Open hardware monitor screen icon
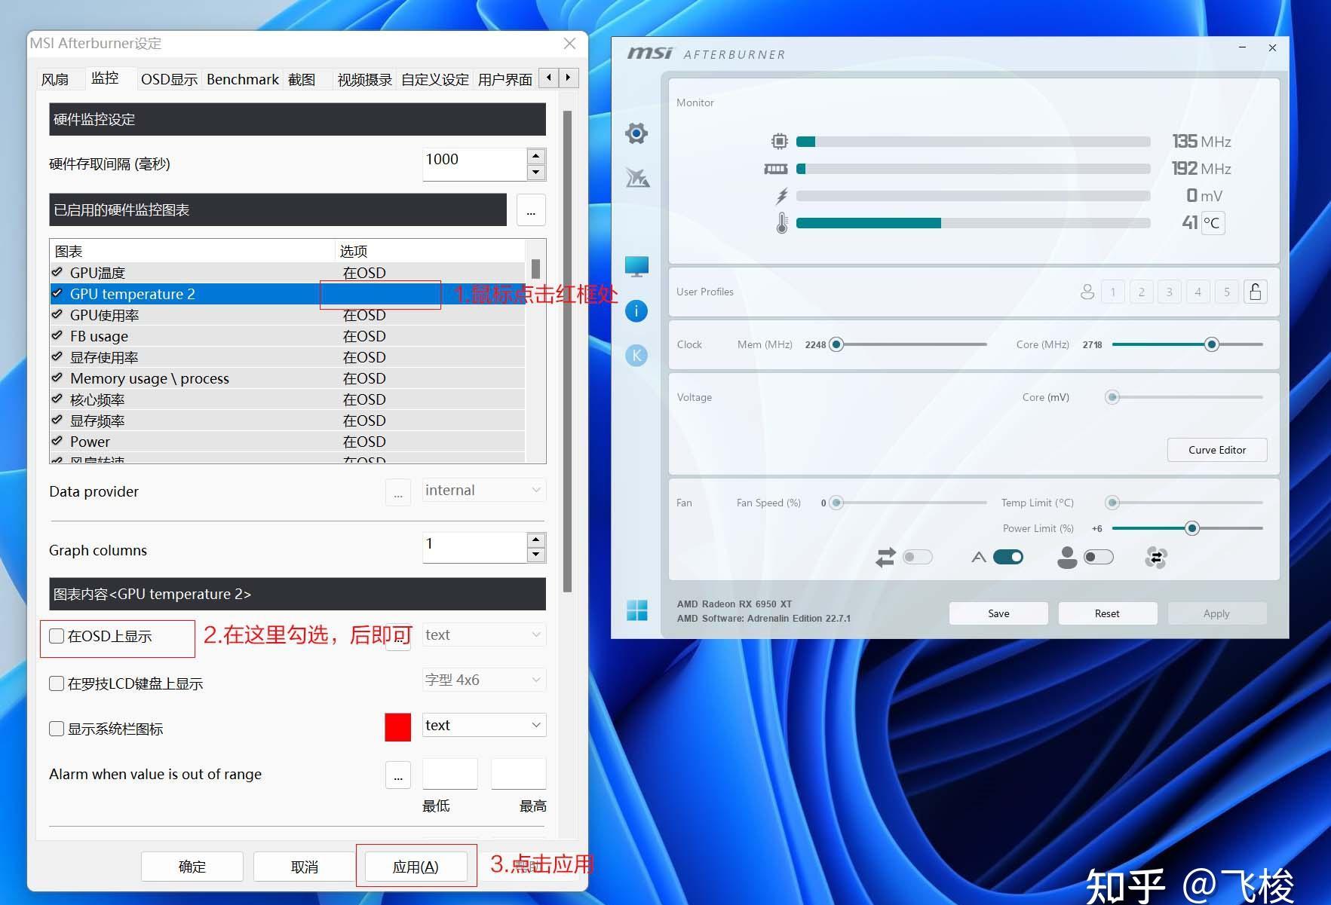This screenshot has width=1331, height=905. tap(636, 267)
